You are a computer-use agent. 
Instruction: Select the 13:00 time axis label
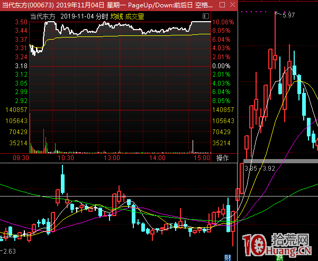pos(112,158)
